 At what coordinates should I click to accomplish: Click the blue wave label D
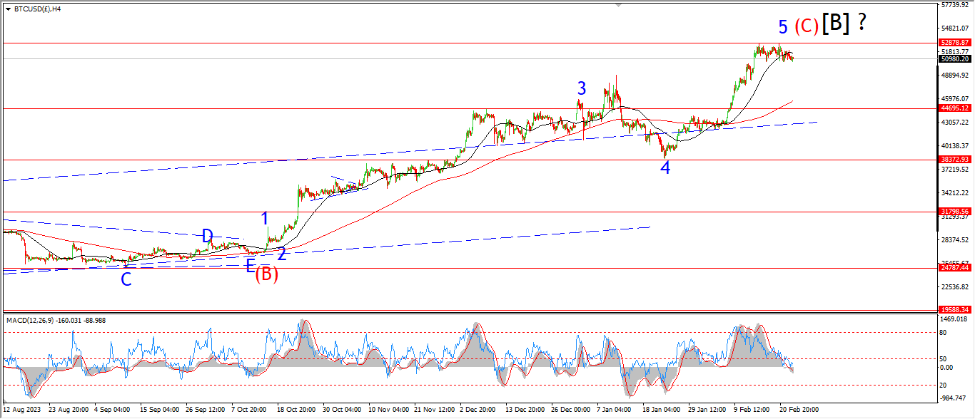(x=207, y=236)
